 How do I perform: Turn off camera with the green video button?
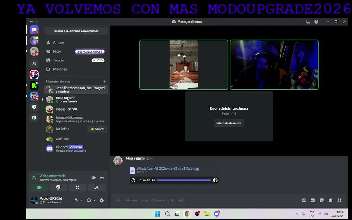pyautogui.click(x=39, y=187)
